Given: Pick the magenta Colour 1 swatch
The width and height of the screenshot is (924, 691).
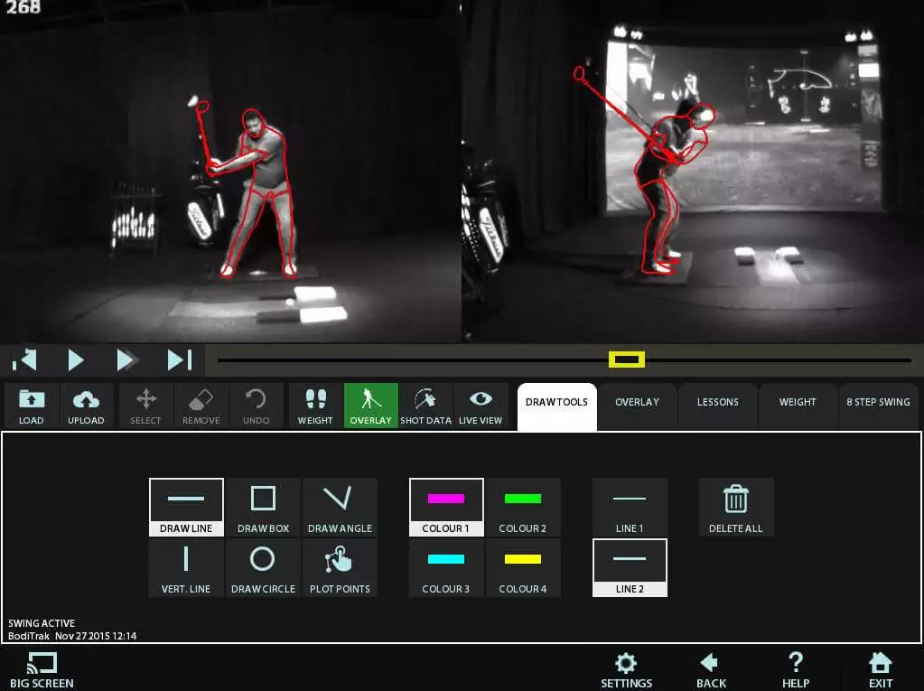Looking at the screenshot, I should [x=446, y=507].
